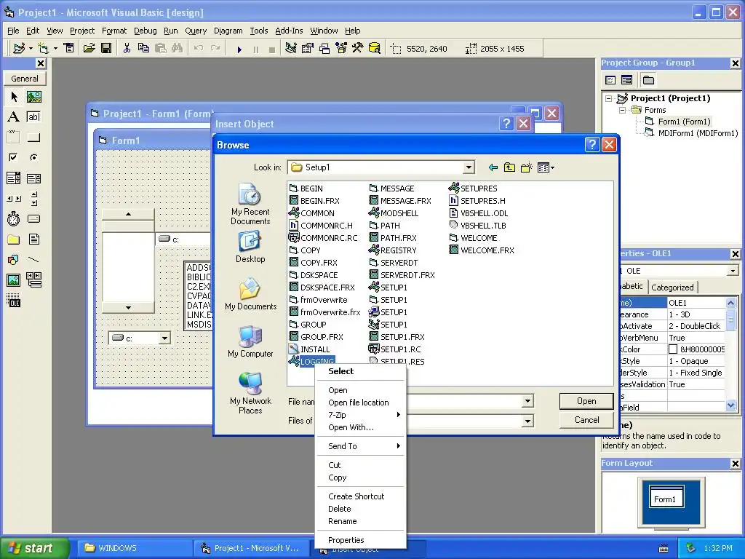This screenshot has width=745, height=559.
Task: Select the DriveListBox tool in toolbox
Action: click(x=33, y=218)
